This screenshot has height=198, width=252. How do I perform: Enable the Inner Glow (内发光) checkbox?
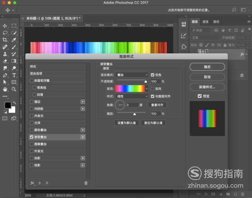pyautogui.click(x=31, y=116)
